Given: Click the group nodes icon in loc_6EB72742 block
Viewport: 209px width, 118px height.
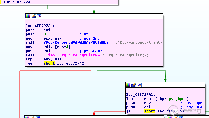Looking at the screenshot, I should click(139, 85).
